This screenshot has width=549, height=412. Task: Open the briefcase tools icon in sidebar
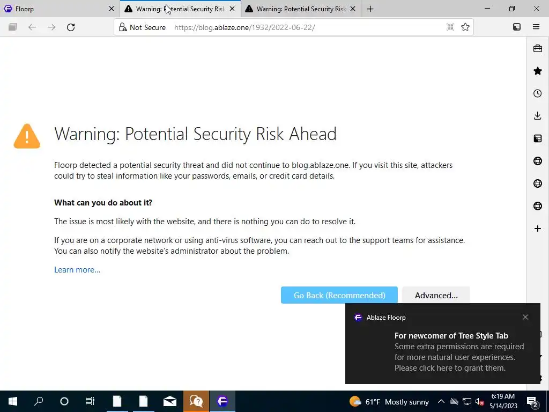[x=537, y=48]
